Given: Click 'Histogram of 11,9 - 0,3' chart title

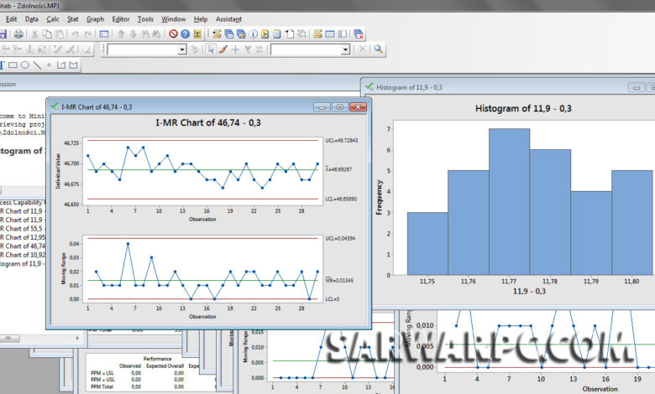Looking at the screenshot, I should 523,109.
